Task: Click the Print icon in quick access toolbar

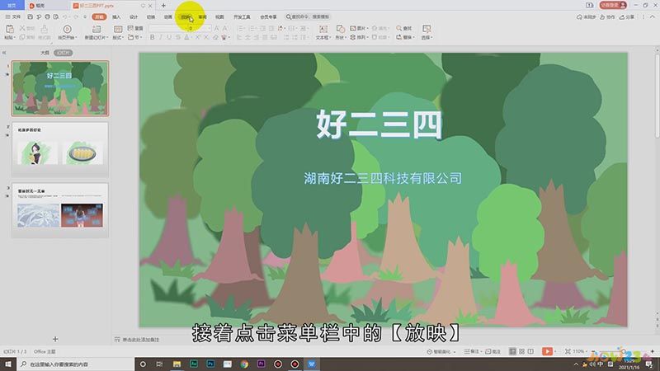Action: 47,16
